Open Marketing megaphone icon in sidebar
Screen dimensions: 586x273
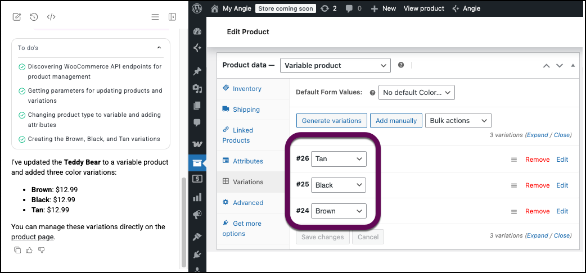tap(197, 215)
